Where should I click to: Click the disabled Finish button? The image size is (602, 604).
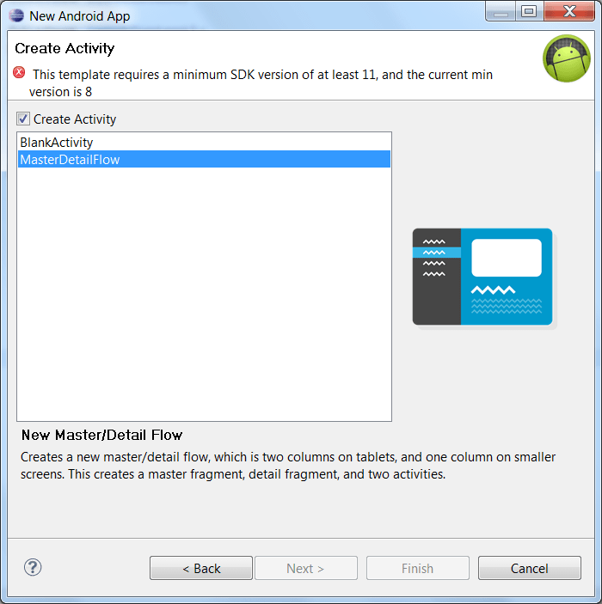(418, 568)
